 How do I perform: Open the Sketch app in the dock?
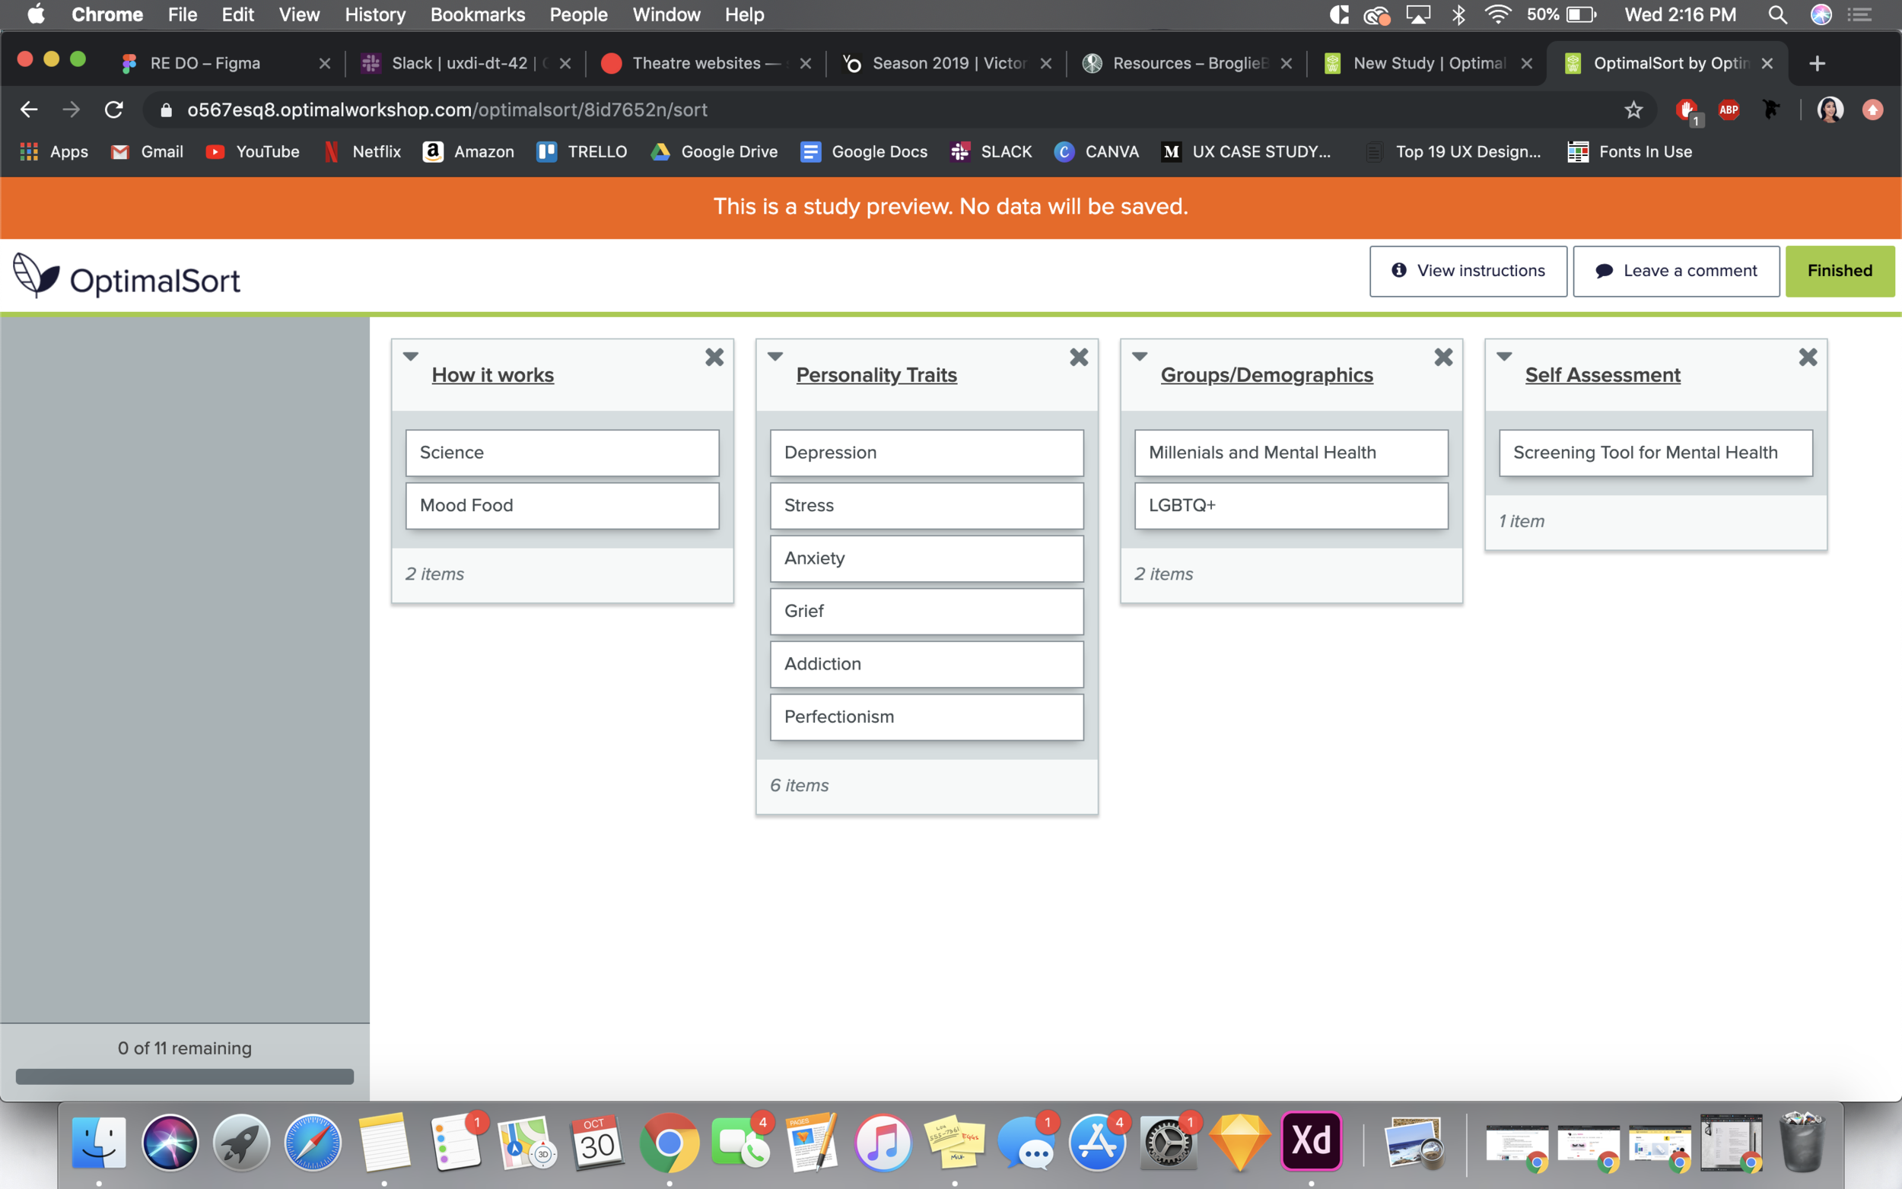coord(1239,1142)
